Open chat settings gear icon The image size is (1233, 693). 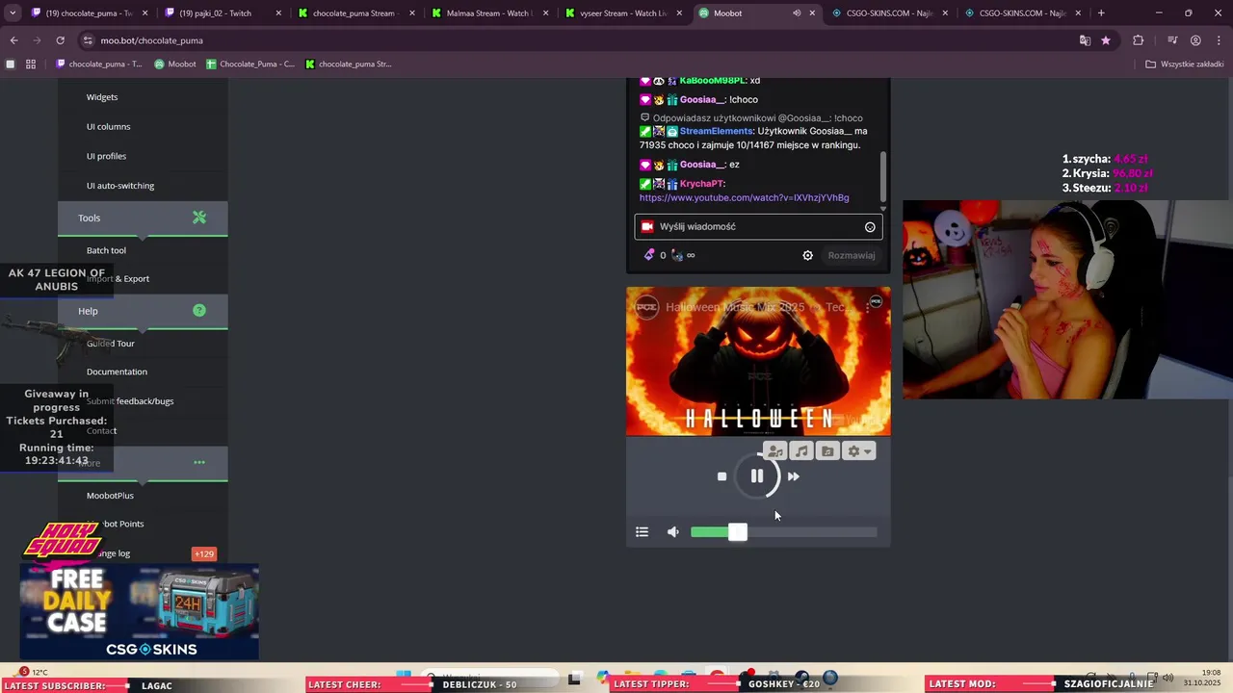808,255
